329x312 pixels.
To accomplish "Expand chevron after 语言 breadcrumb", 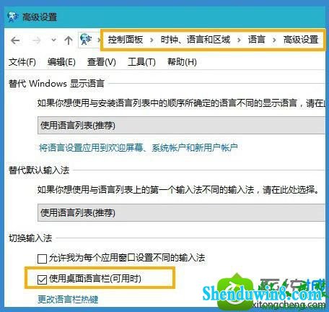I will click(x=274, y=40).
